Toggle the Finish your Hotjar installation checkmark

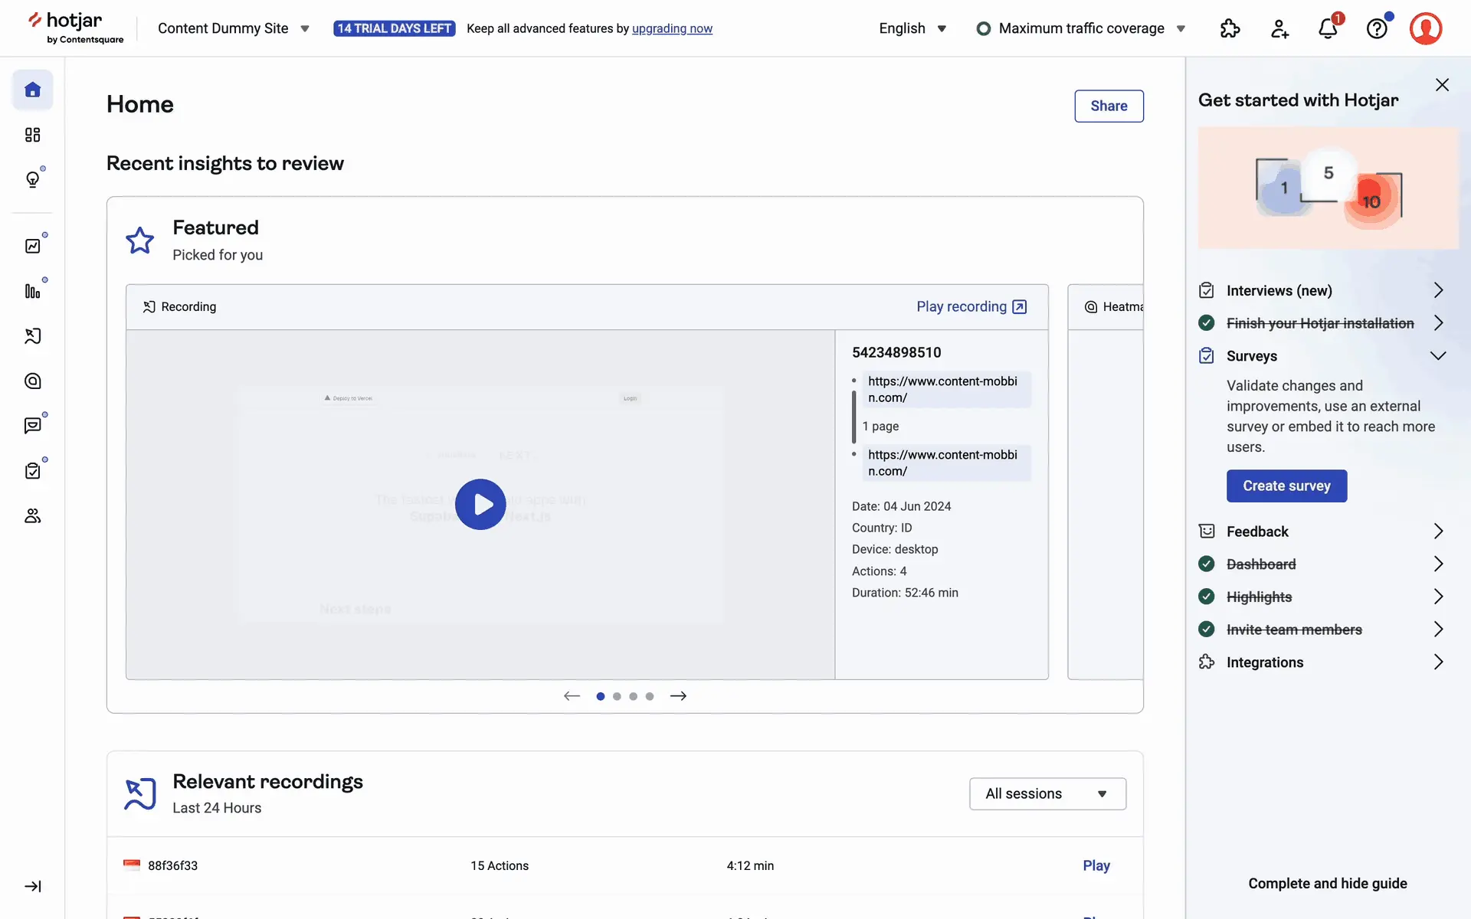coord(1206,323)
